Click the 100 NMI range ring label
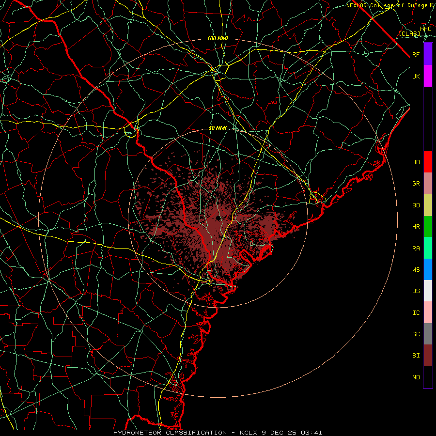This screenshot has height=436, width=436. tap(218, 38)
